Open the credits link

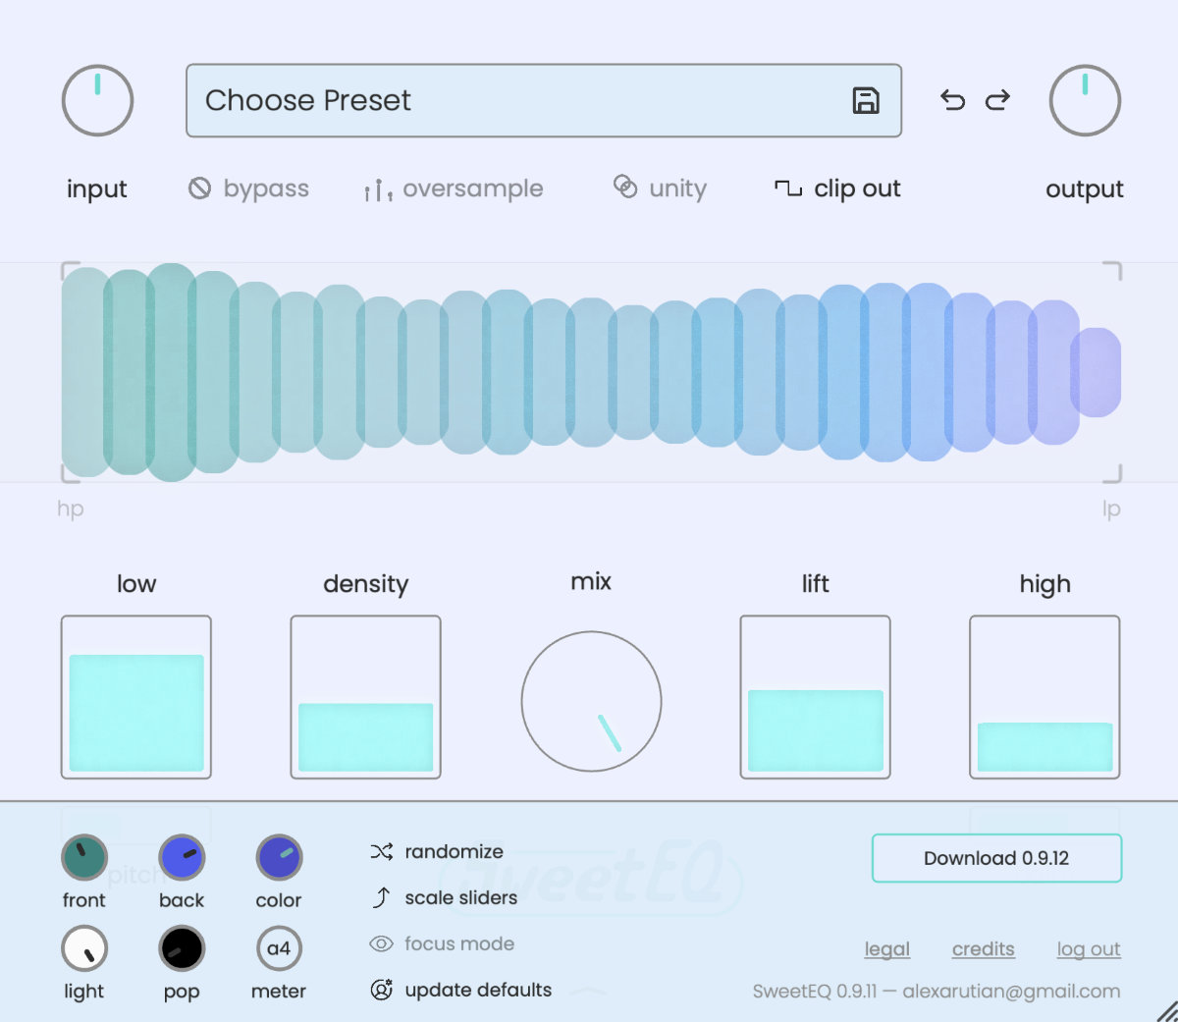[x=983, y=949]
